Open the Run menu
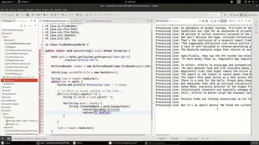This screenshot has width=259, height=145. click(x=51, y=10)
